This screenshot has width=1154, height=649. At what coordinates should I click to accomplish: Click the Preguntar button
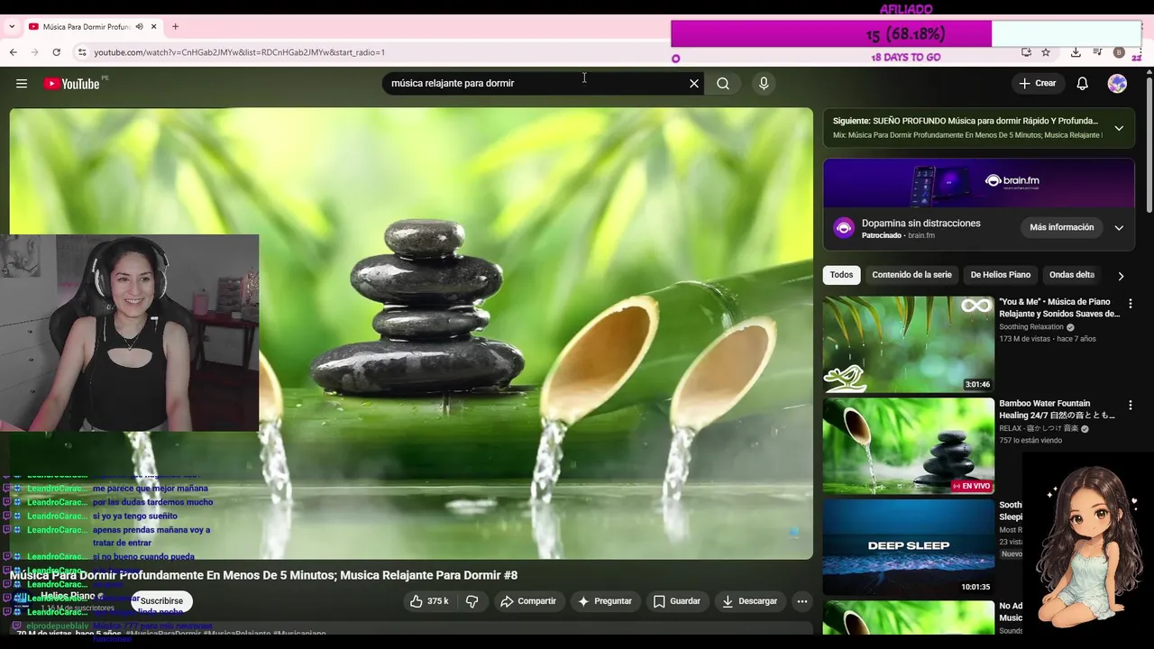pyautogui.click(x=605, y=601)
